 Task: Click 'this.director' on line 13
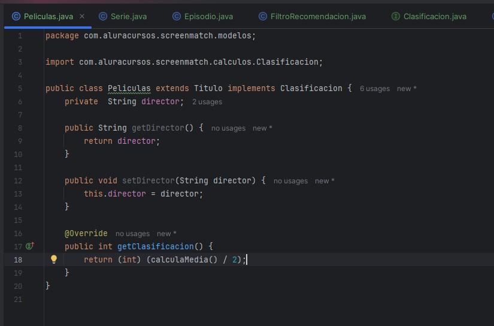coord(115,194)
